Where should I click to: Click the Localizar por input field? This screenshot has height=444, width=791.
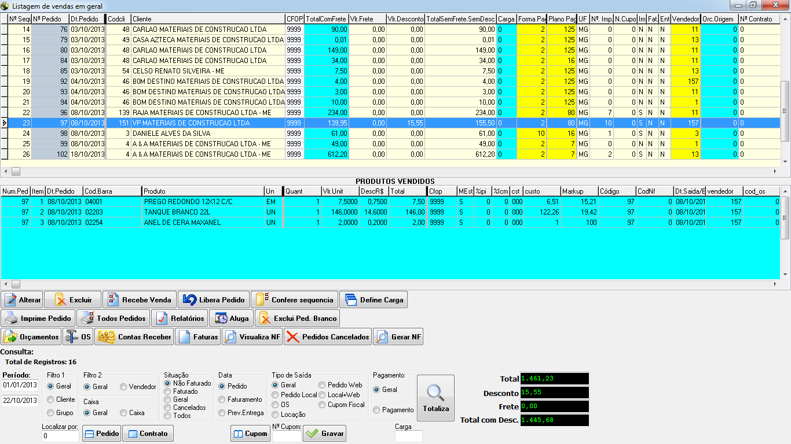[x=60, y=436]
